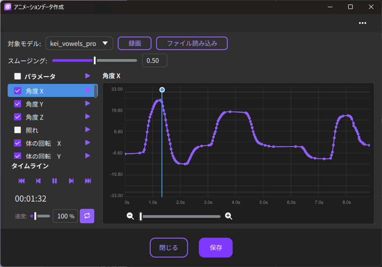The image size is (382, 267).
Task: Toggle the loop playback button
Action: (x=87, y=216)
